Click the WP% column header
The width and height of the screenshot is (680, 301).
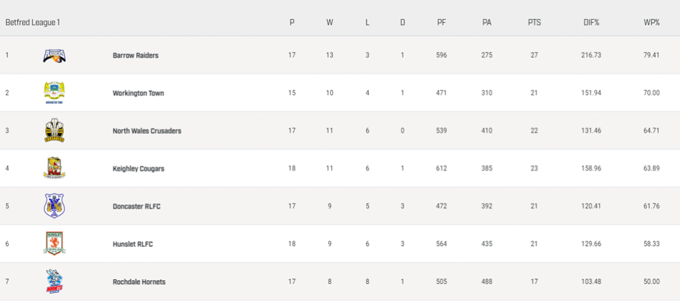tap(651, 22)
